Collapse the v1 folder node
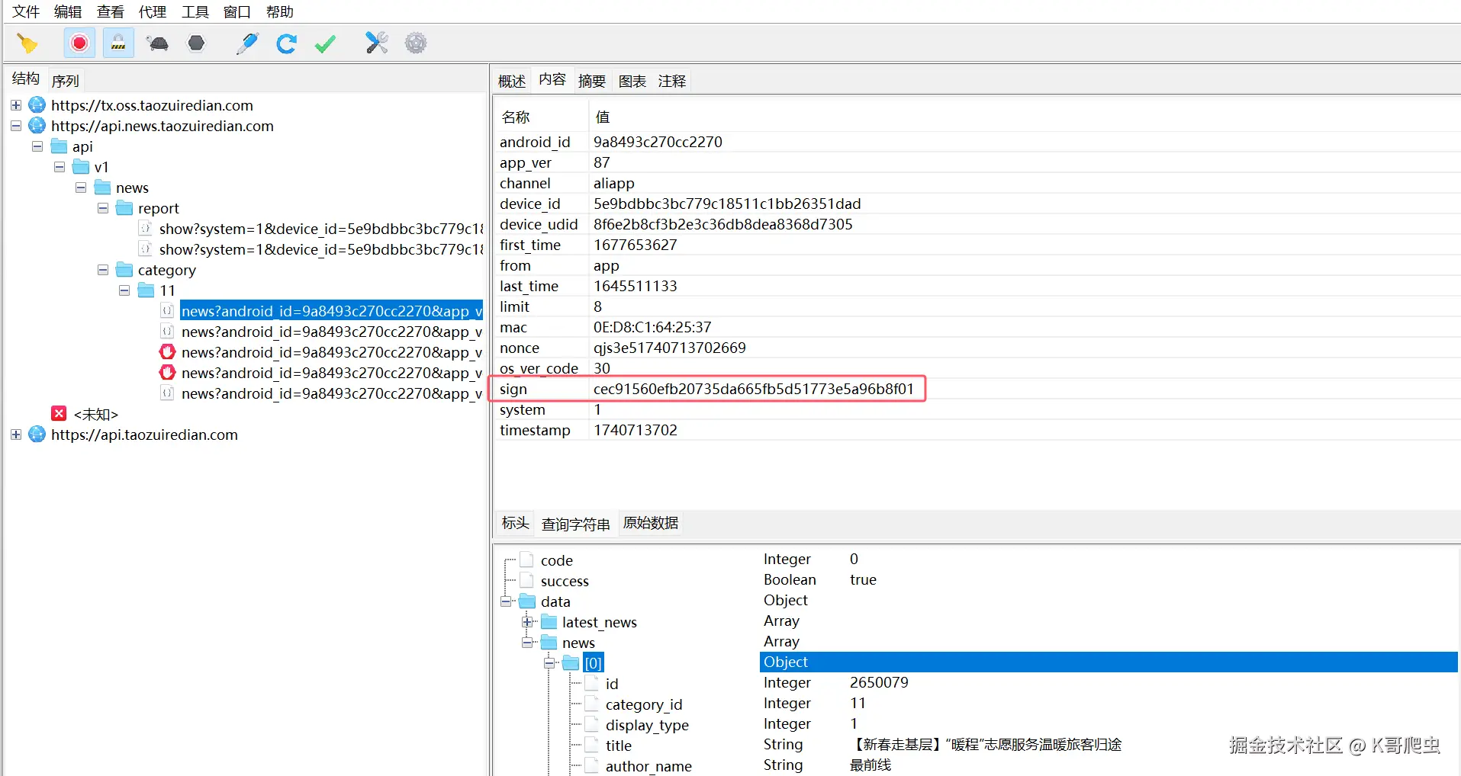 tap(60, 166)
